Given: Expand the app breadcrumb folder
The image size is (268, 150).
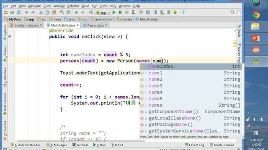Looking at the screenshot, I should coord(29,19).
